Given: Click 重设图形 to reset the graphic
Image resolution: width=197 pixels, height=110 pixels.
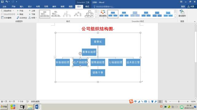Looking at the screenshot, I should click(182, 13).
